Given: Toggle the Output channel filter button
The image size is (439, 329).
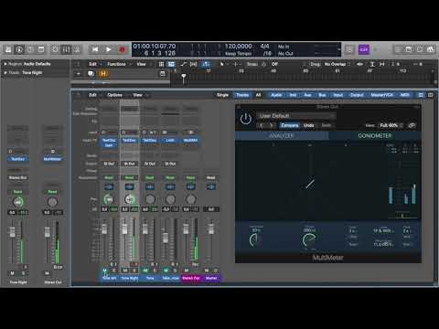Looking at the screenshot, I should click(357, 95).
